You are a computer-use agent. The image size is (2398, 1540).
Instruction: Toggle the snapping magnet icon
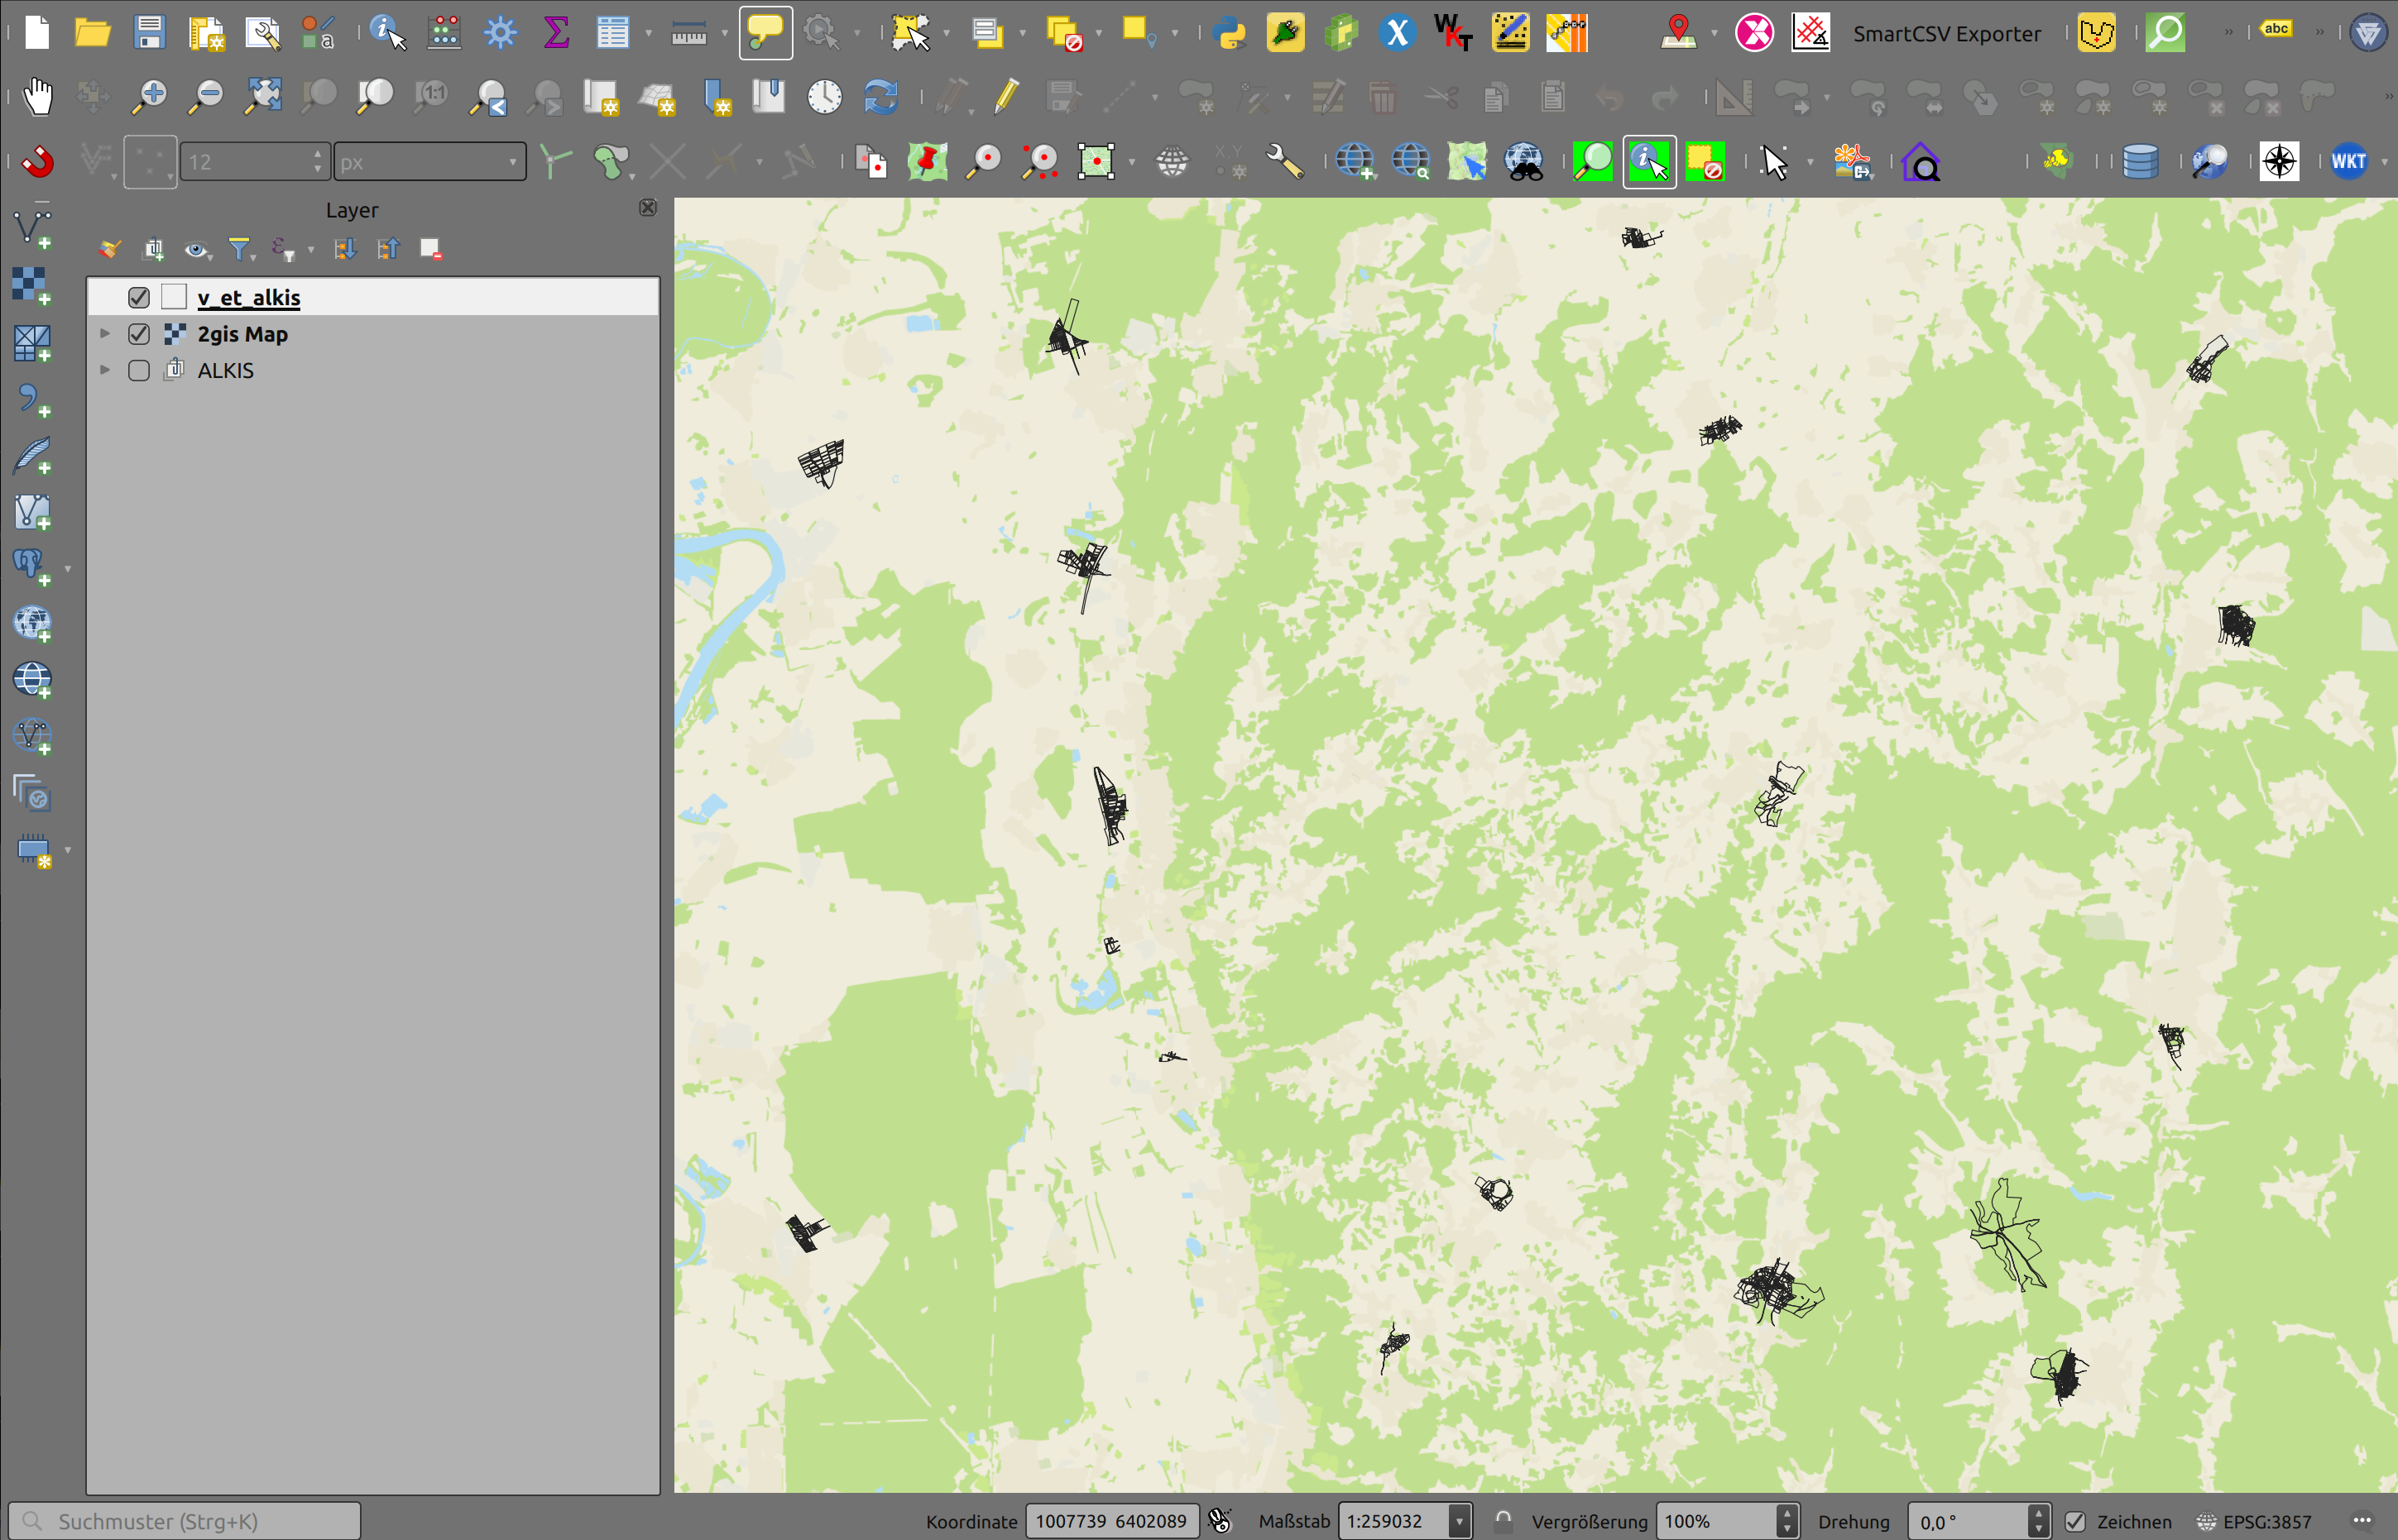tap(38, 161)
